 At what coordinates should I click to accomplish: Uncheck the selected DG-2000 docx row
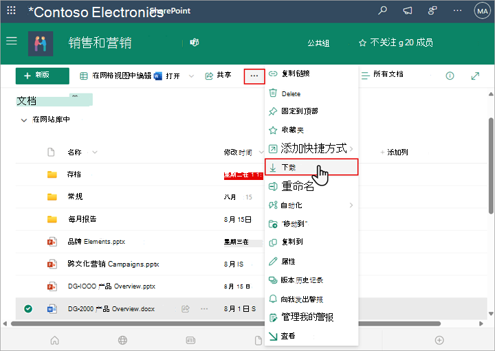28,308
